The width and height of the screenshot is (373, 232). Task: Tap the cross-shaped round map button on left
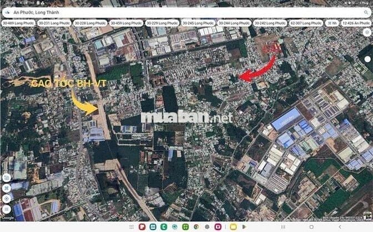pos(7,188)
